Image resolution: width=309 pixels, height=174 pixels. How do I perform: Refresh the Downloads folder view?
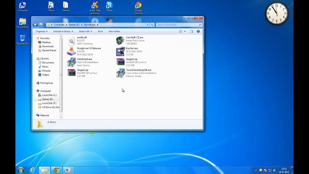[x=152, y=25]
